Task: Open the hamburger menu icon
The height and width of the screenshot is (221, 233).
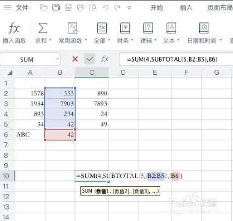Action: 7,7
